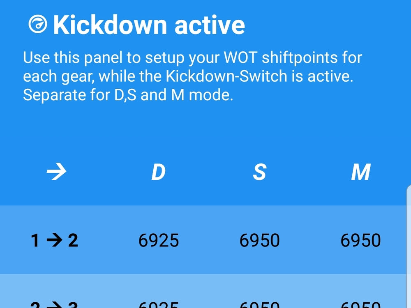The height and width of the screenshot is (308, 411).
Task: Select the arrow symbol above the gear list
Action: click(55, 172)
